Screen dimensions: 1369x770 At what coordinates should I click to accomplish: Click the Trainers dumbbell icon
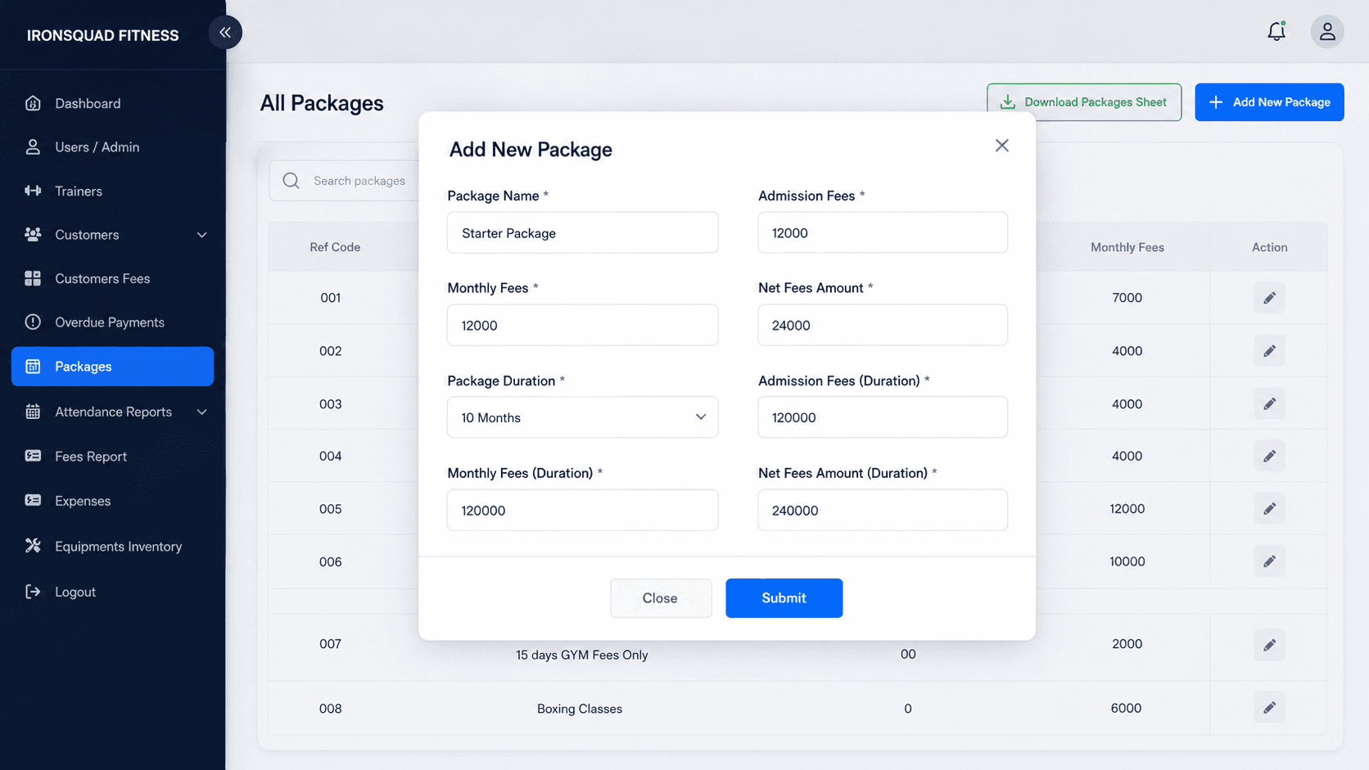click(33, 191)
